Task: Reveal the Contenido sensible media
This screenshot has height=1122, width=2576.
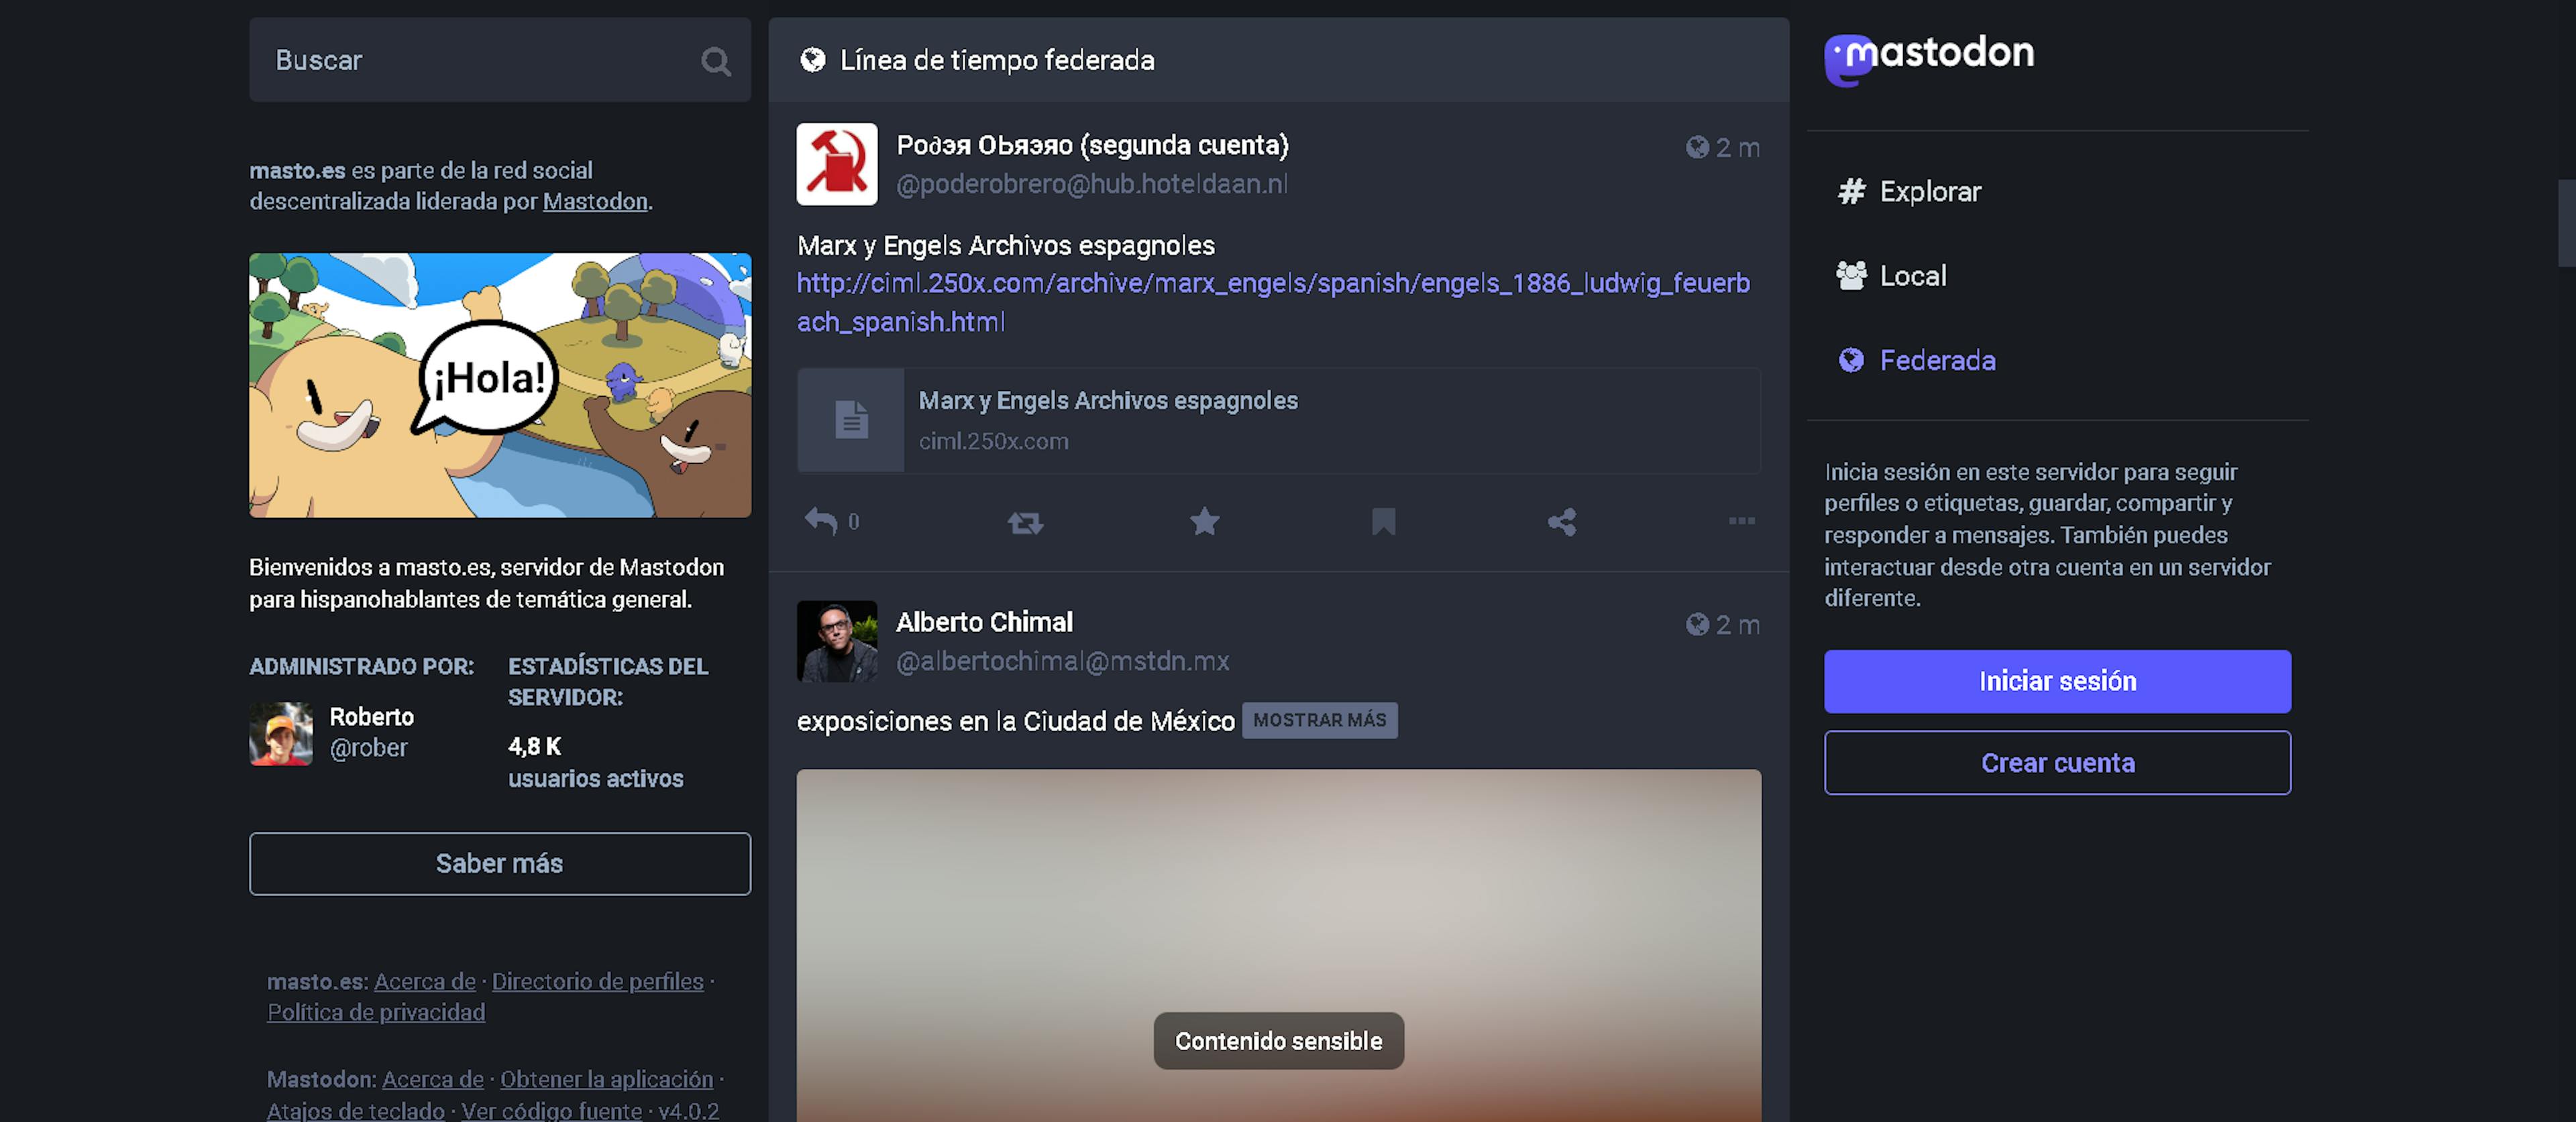Action: (1278, 1040)
